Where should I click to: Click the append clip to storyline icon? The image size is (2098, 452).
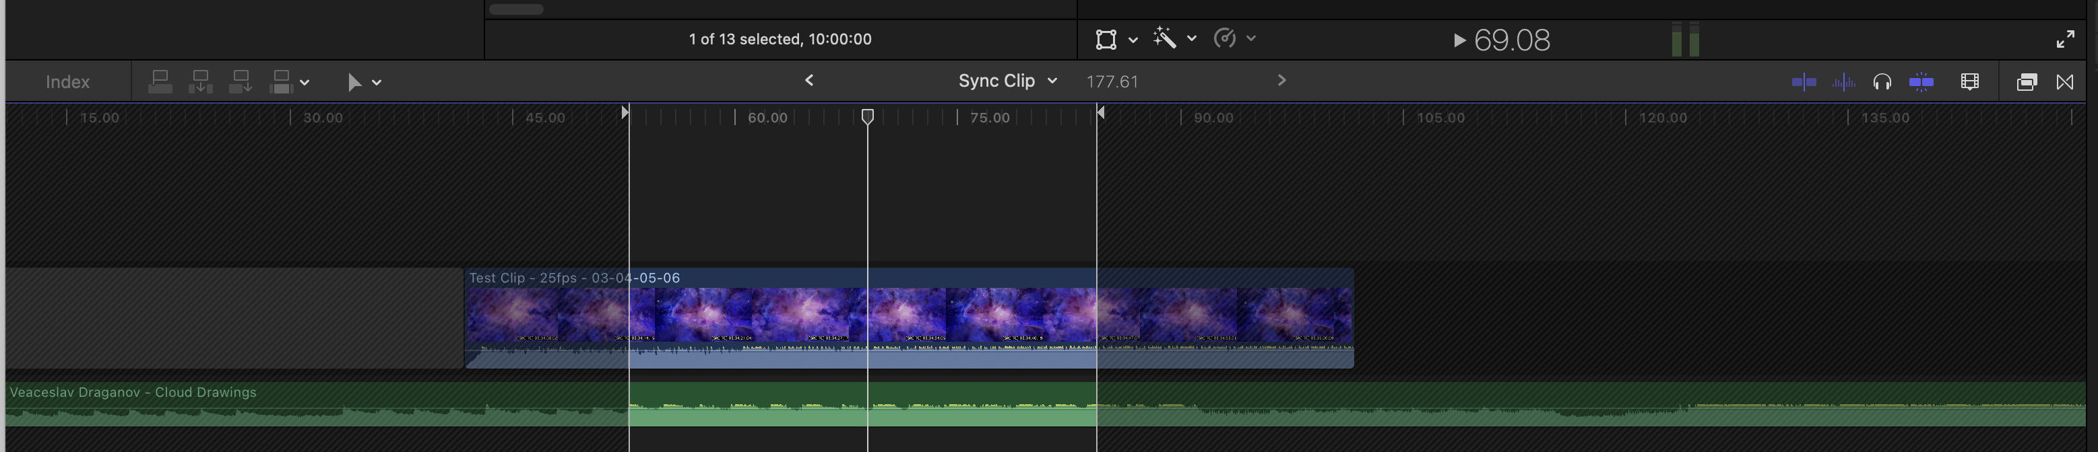pyautogui.click(x=241, y=82)
